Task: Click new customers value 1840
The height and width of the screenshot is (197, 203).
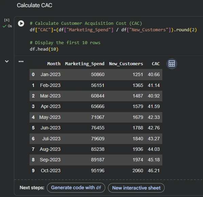Action: pyautogui.click(x=138, y=139)
